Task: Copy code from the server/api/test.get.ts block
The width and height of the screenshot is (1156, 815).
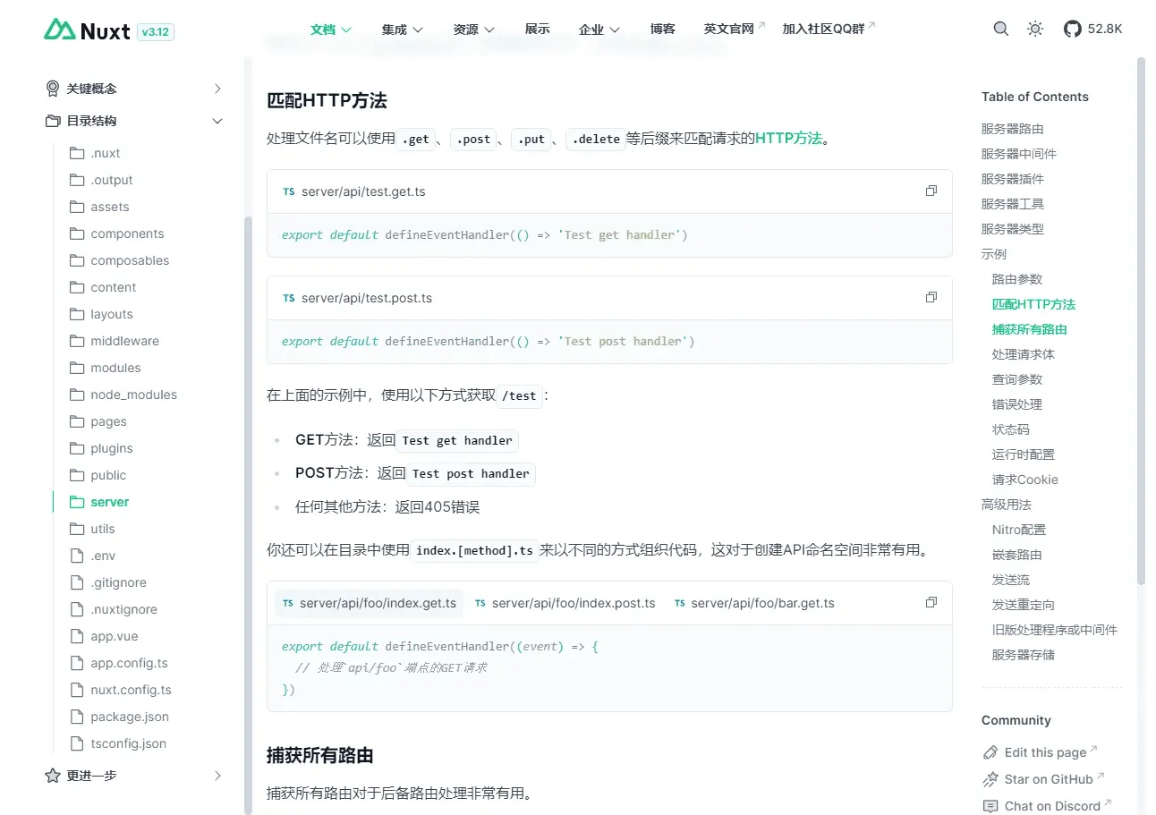Action: [x=931, y=191]
